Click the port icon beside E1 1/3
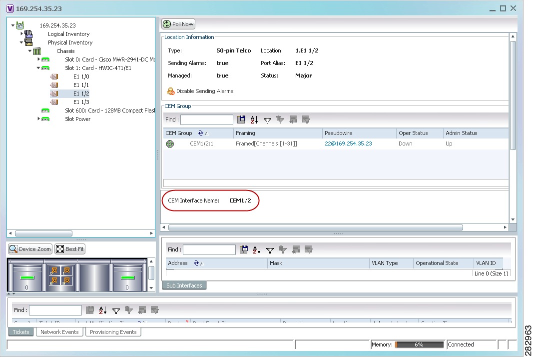Image resolution: width=534 pixels, height=357 pixels. (54, 102)
